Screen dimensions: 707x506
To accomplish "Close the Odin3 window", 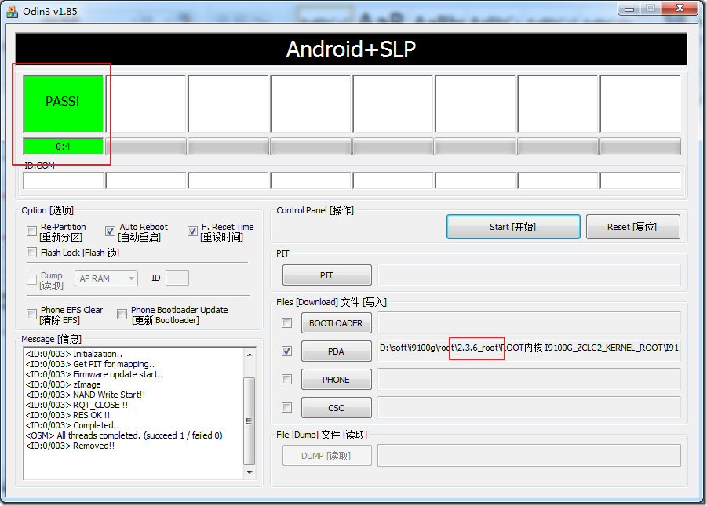I will [x=680, y=8].
